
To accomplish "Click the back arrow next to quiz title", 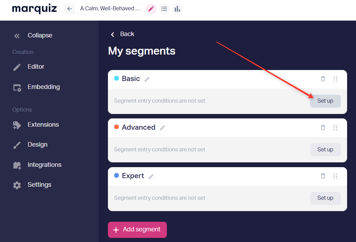I will pyautogui.click(x=70, y=9).
